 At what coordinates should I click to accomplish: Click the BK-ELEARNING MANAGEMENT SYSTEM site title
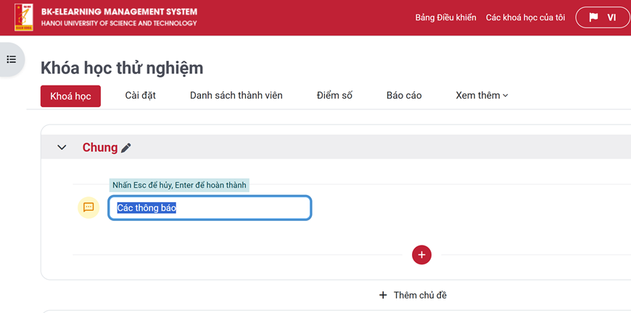(x=119, y=12)
